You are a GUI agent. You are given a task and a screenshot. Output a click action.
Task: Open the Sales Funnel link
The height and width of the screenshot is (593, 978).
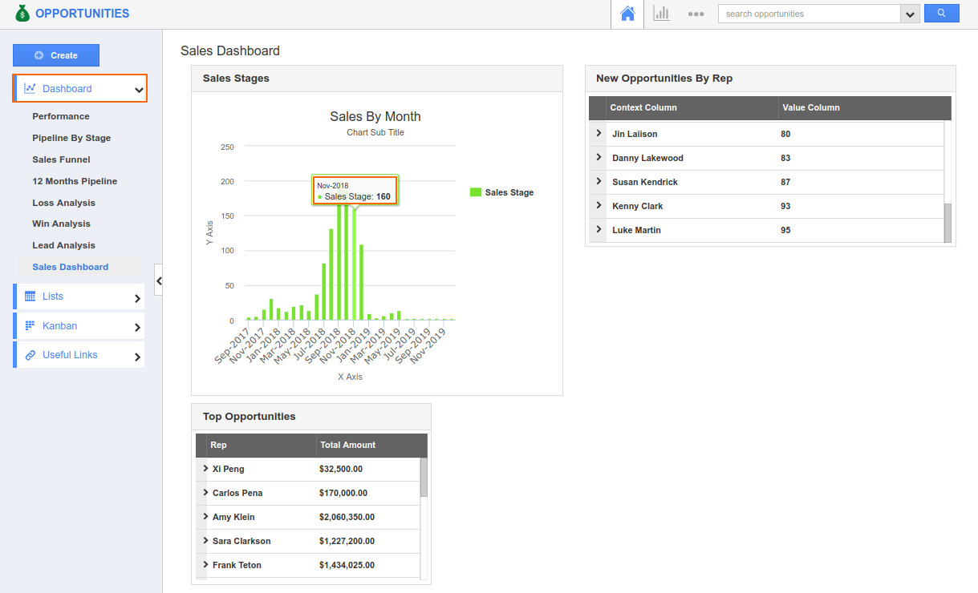tap(61, 159)
